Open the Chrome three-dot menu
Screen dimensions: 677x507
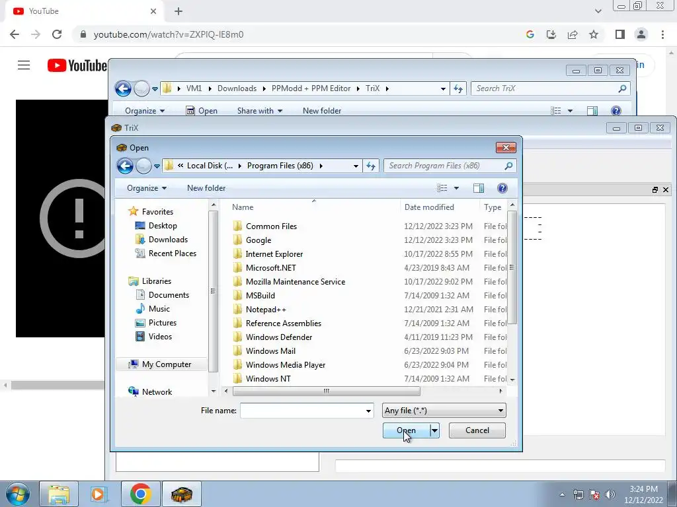[x=662, y=34]
